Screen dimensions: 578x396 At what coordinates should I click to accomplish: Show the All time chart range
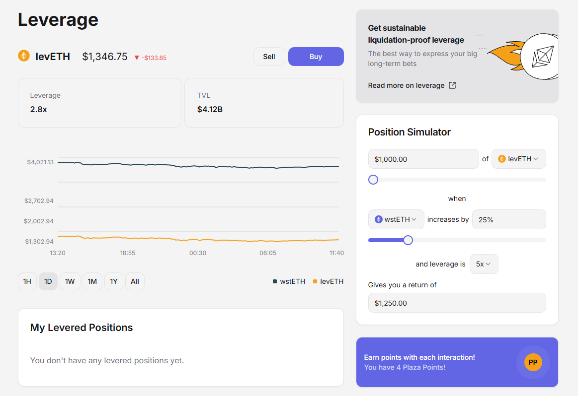coord(135,281)
